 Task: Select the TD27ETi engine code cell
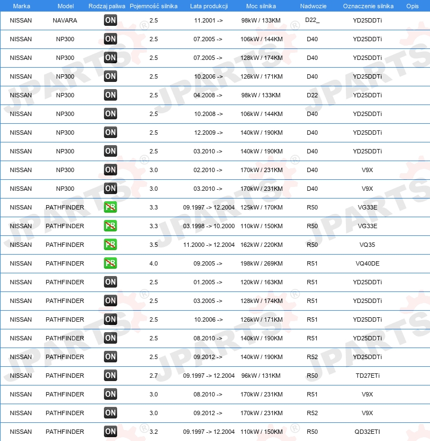[367, 376]
